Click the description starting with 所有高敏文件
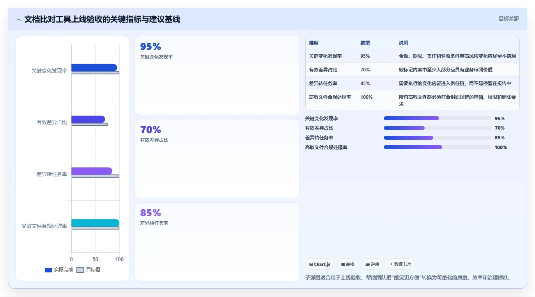 point(457,101)
